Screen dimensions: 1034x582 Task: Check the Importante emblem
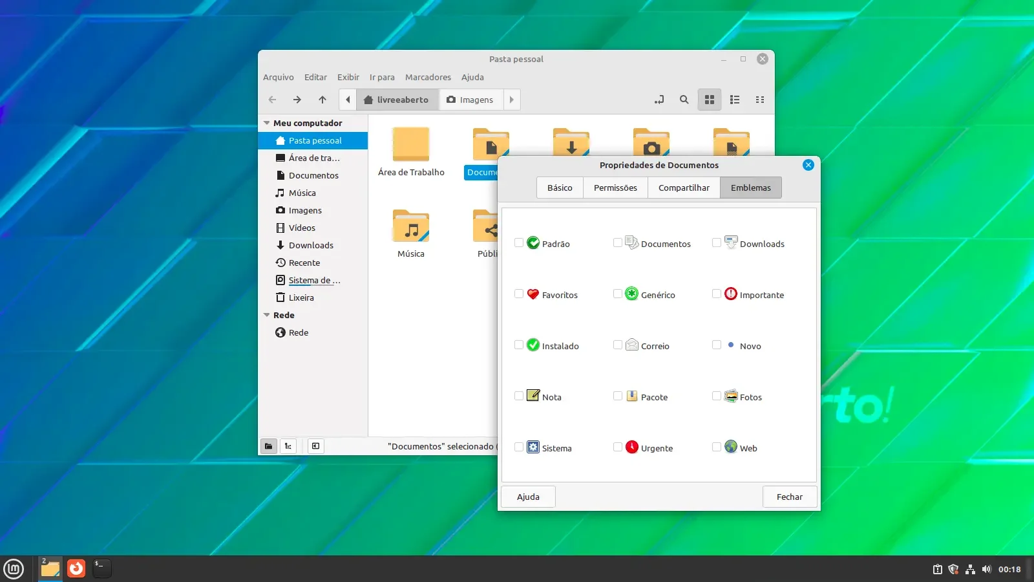point(717,294)
